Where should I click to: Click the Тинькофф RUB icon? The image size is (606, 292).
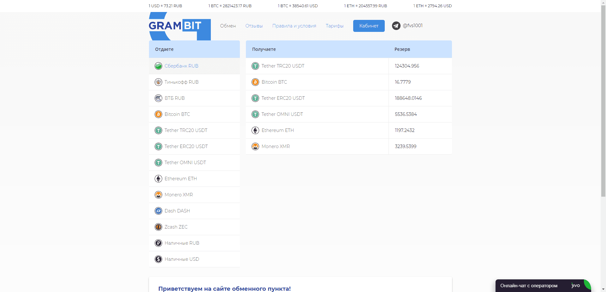click(158, 82)
